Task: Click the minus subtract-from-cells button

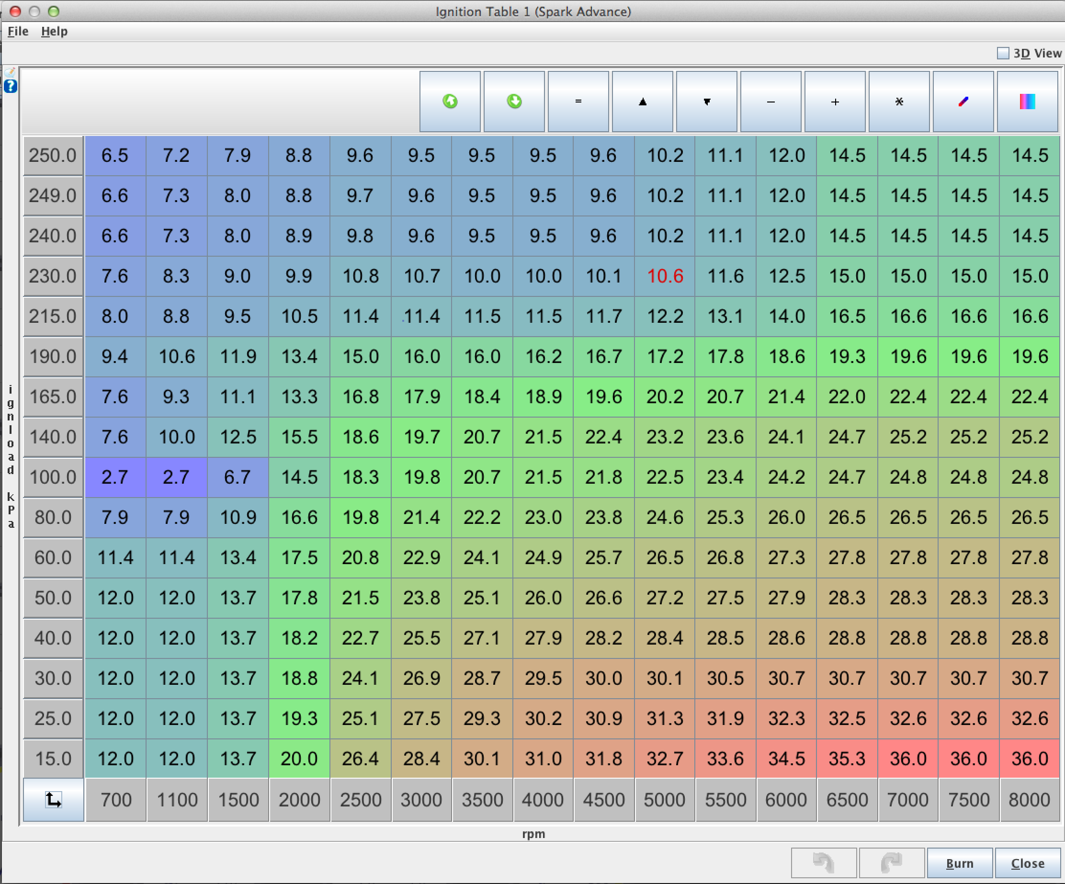Action: [771, 102]
